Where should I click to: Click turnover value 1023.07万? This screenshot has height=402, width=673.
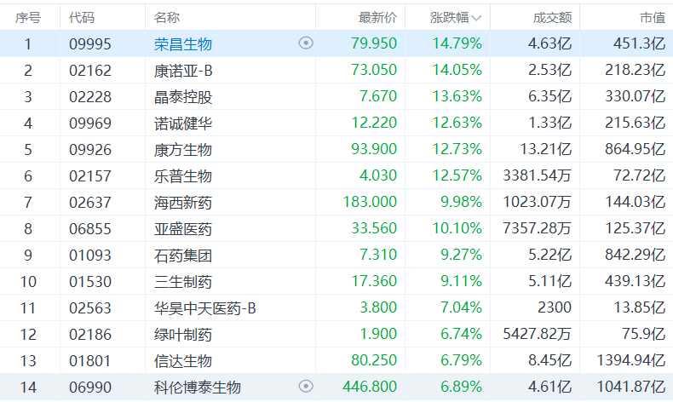(538, 202)
